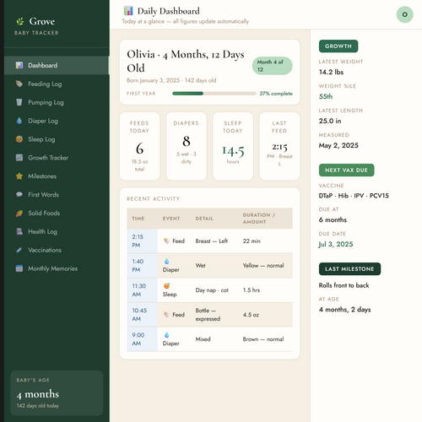Click the Grove leaf logo icon

click(x=19, y=21)
